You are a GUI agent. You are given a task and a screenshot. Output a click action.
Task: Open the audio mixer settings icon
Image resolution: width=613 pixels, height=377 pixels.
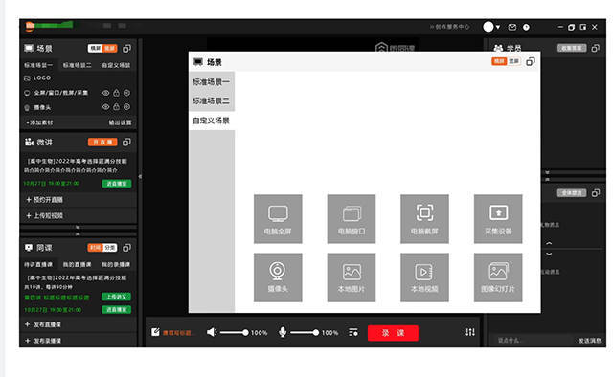(470, 332)
